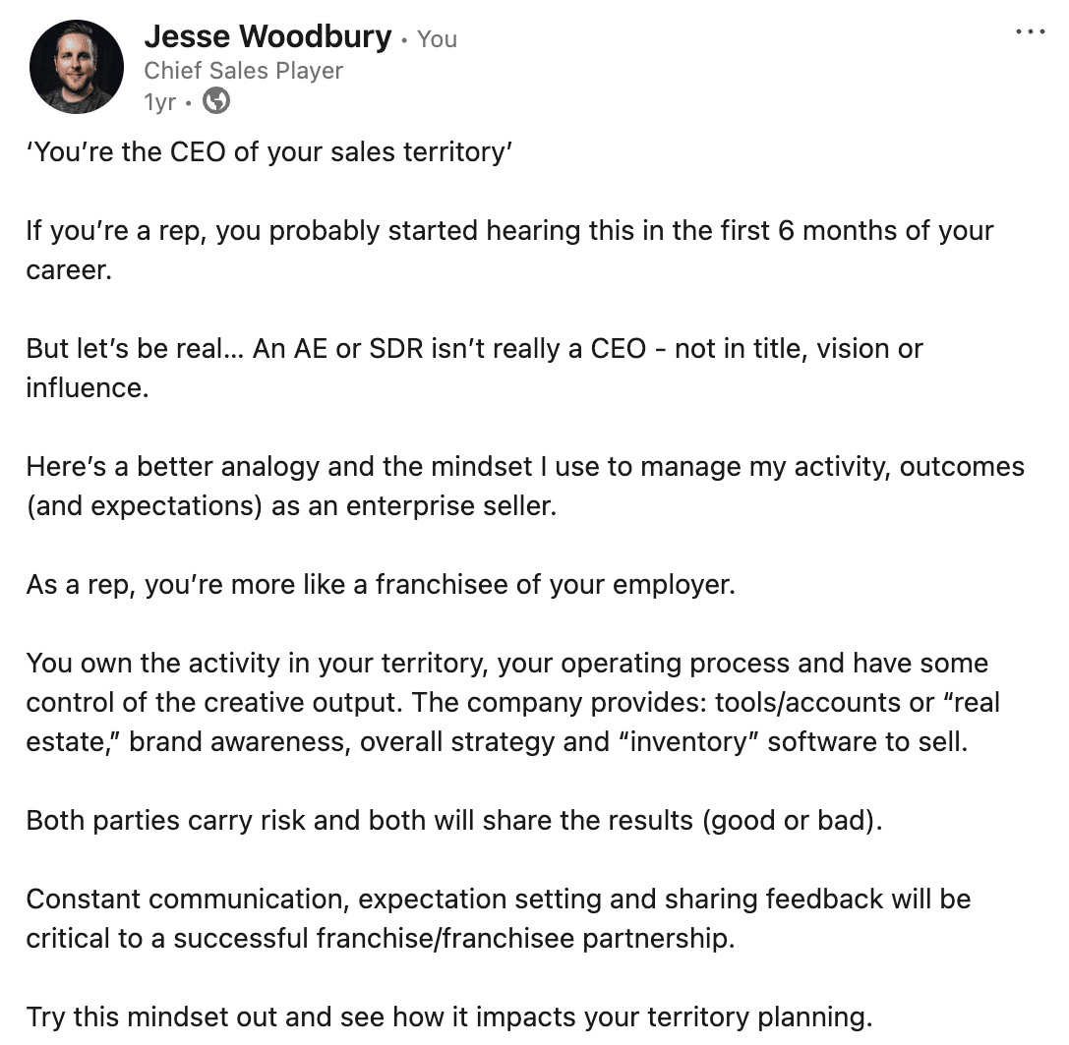Click the sentence about franchisee of your employer
The image size is (1069, 1045).
coord(381,584)
